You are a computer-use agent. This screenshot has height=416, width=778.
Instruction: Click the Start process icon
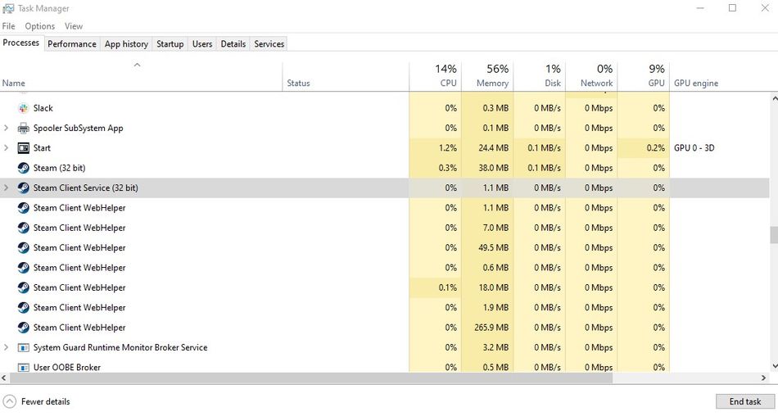(x=23, y=148)
